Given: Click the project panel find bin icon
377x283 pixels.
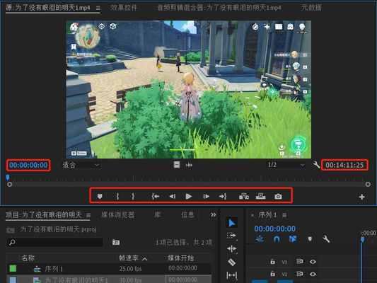Looking at the screenshot, I should click(116, 242).
